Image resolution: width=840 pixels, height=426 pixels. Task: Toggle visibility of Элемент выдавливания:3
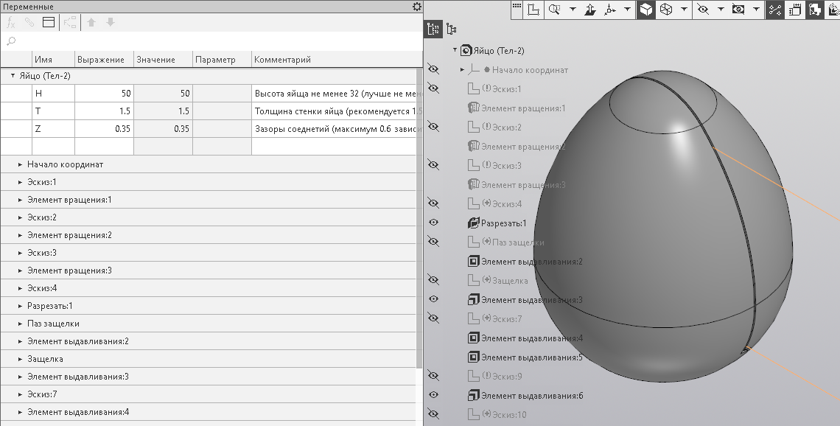click(433, 299)
